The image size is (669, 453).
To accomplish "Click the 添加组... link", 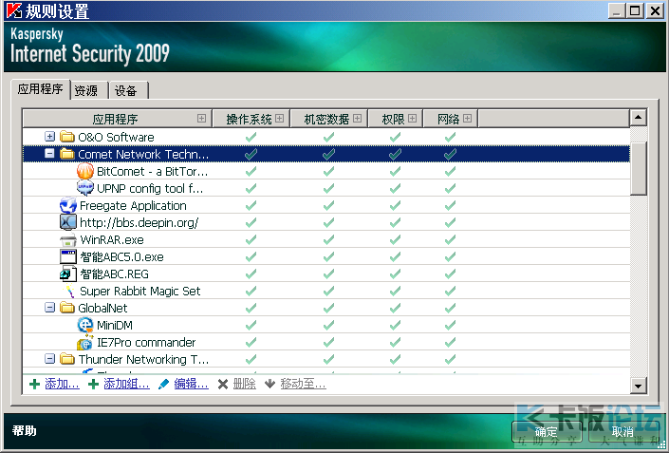I will click(127, 384).
